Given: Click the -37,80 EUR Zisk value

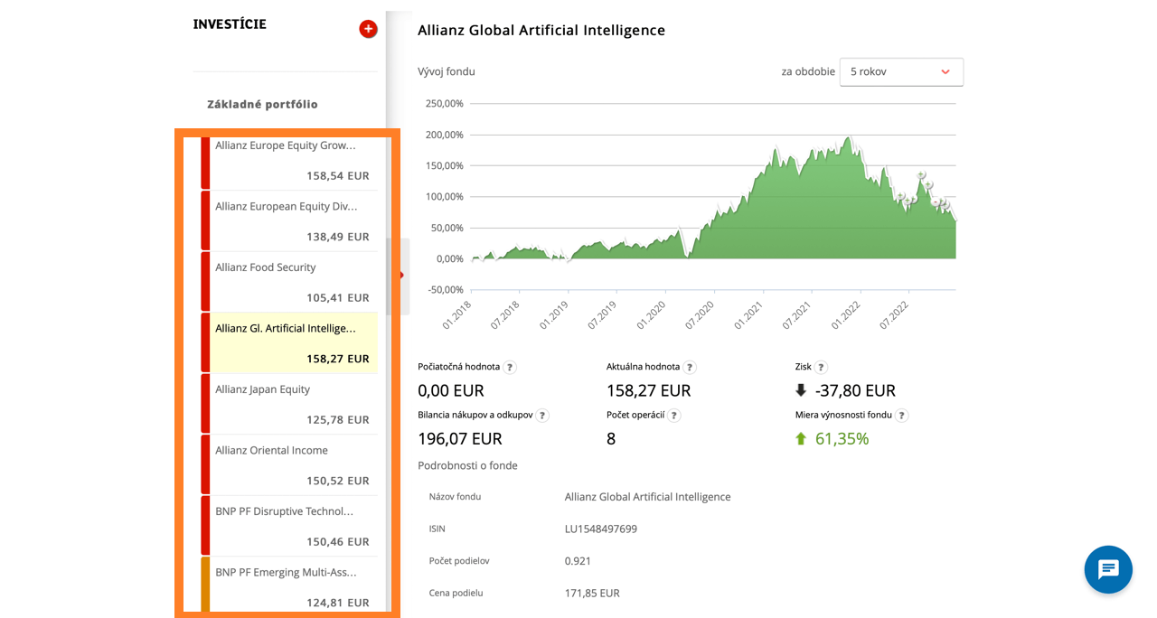Looking at the screenshot, I should click(x=855, y=390).
